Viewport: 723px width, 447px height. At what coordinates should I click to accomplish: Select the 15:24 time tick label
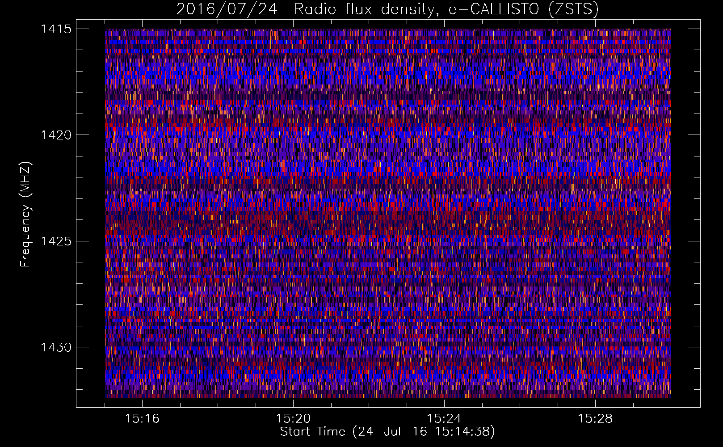444,419
